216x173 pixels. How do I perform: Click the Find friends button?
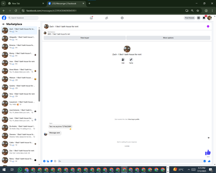pyautogui.click(x=190, y=18)
